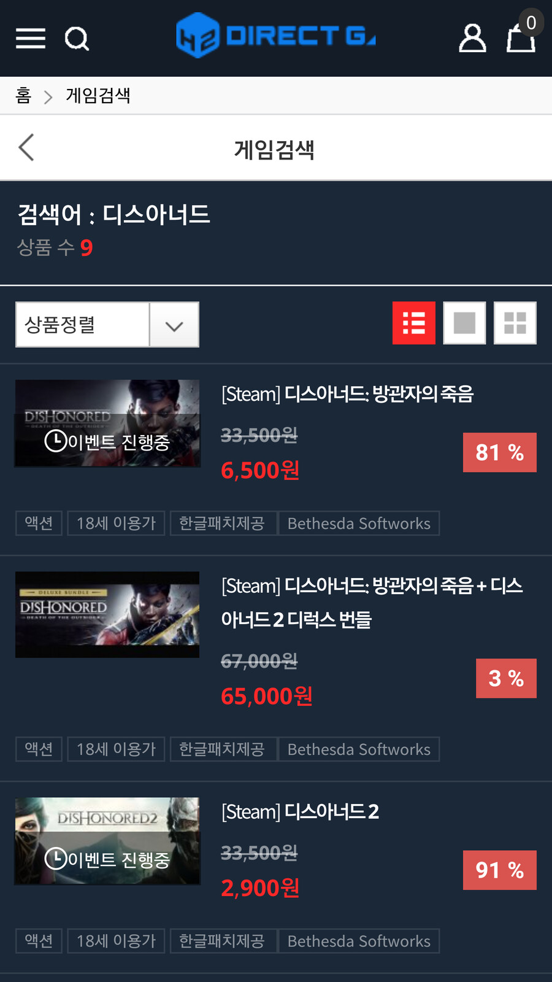
Task: Expand sort options via the chevron arrow
Action: point(174,325)
